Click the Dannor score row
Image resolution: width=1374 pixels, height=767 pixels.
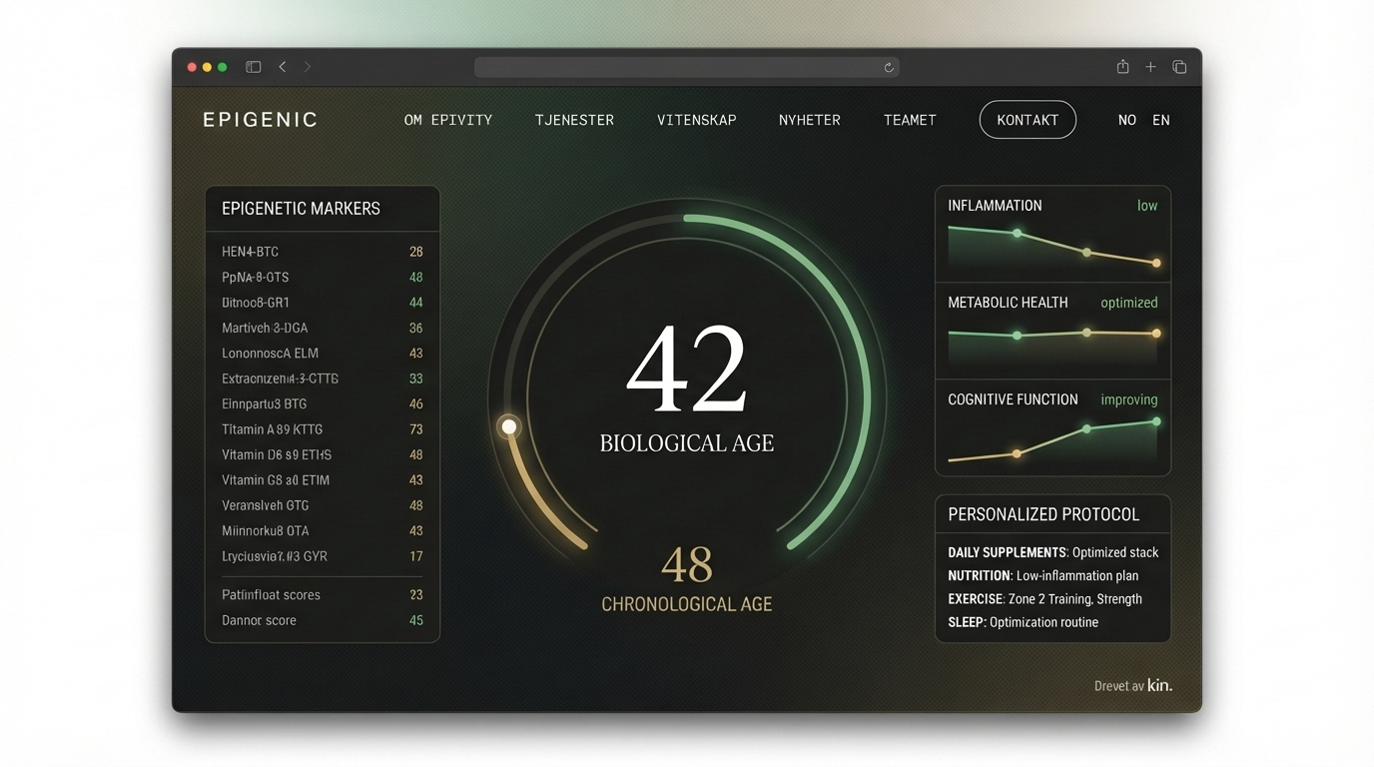[322, 620]
